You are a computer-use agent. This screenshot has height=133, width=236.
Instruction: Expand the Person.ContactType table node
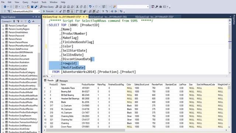click(3, 26)
